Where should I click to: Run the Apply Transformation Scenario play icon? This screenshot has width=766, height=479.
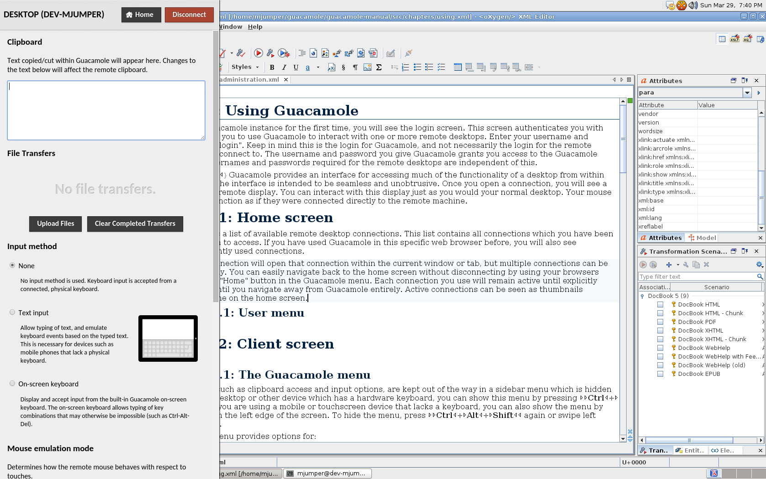coord(258,53)
